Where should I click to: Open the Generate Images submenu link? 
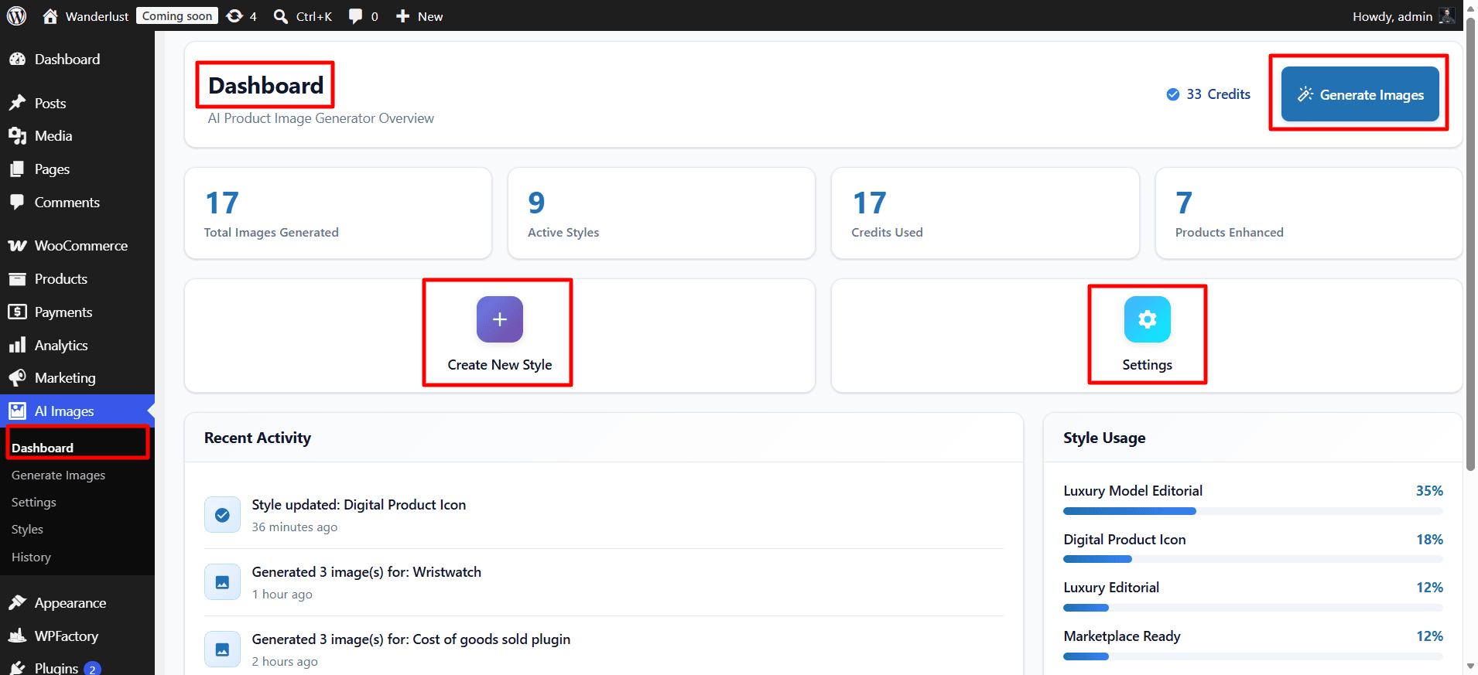click(x=58, y=476)
